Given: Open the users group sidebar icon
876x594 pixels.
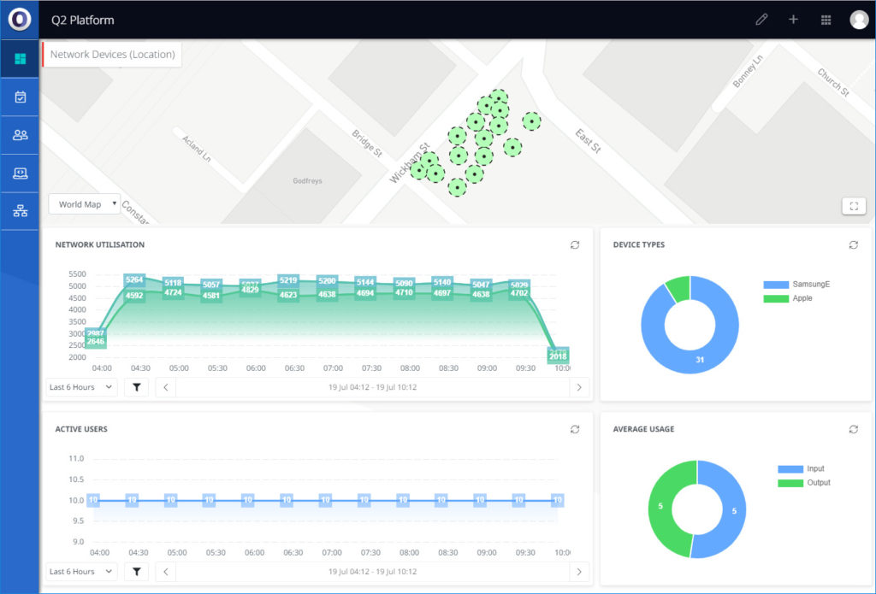Looking at the screenshot, I should click(20, 135).
